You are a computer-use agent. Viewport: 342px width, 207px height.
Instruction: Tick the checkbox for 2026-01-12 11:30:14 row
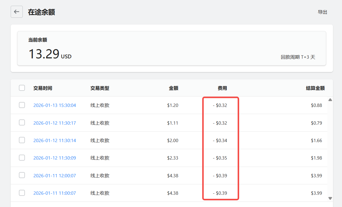[22, 140]
